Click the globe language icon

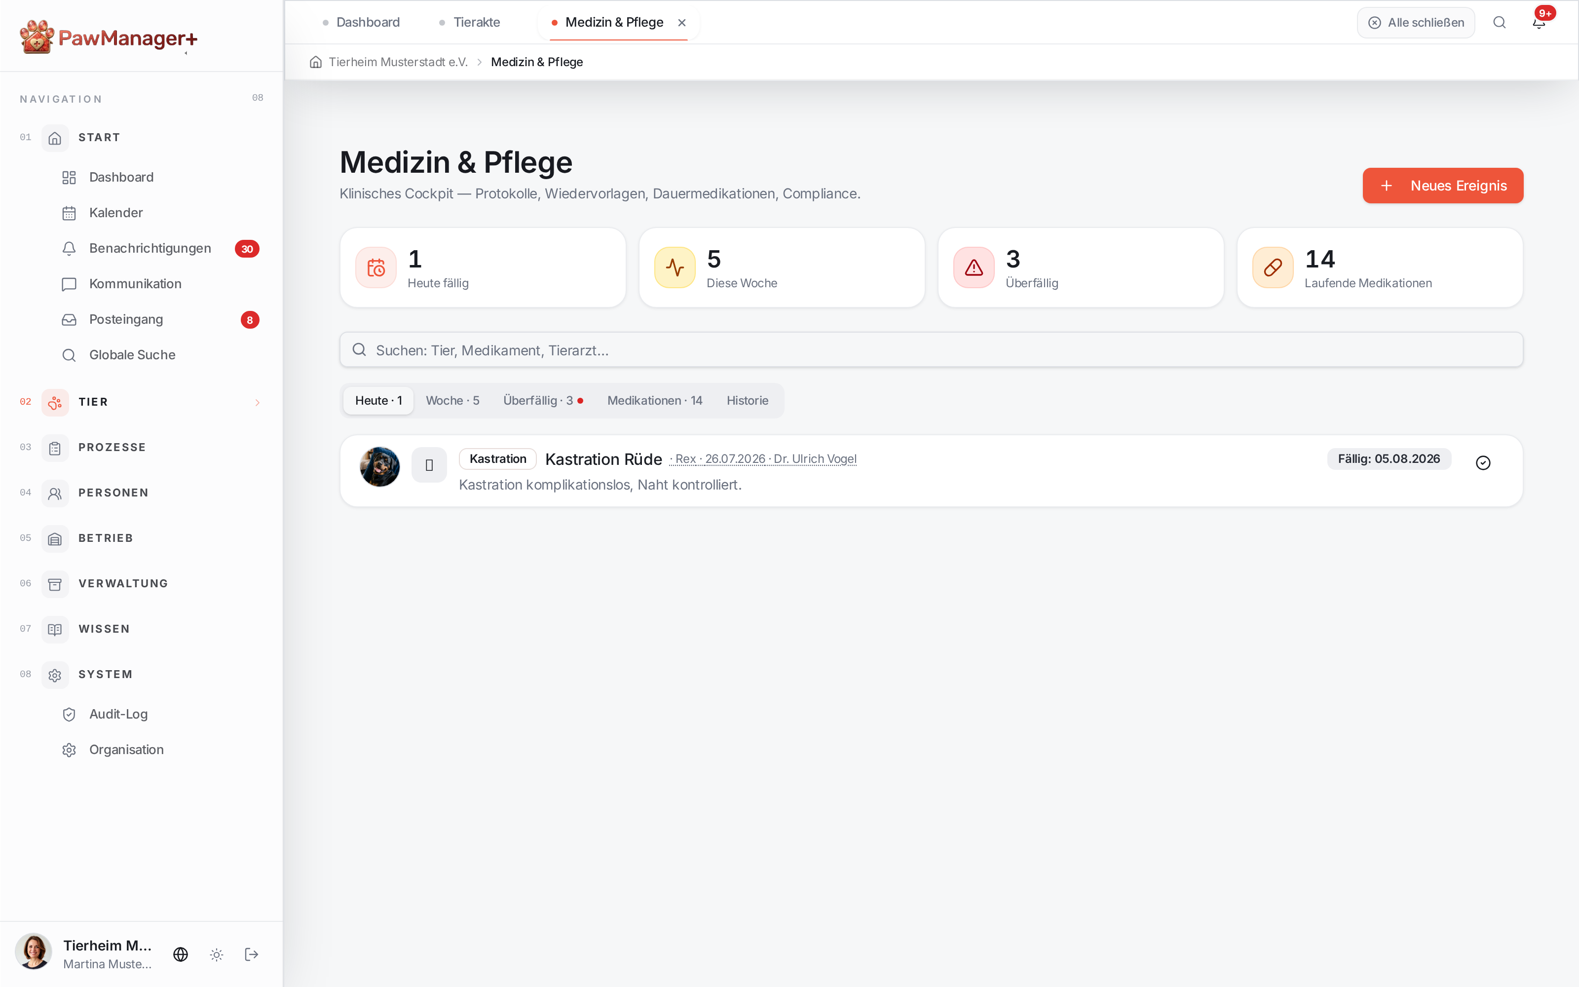click(x=181, y=954)
